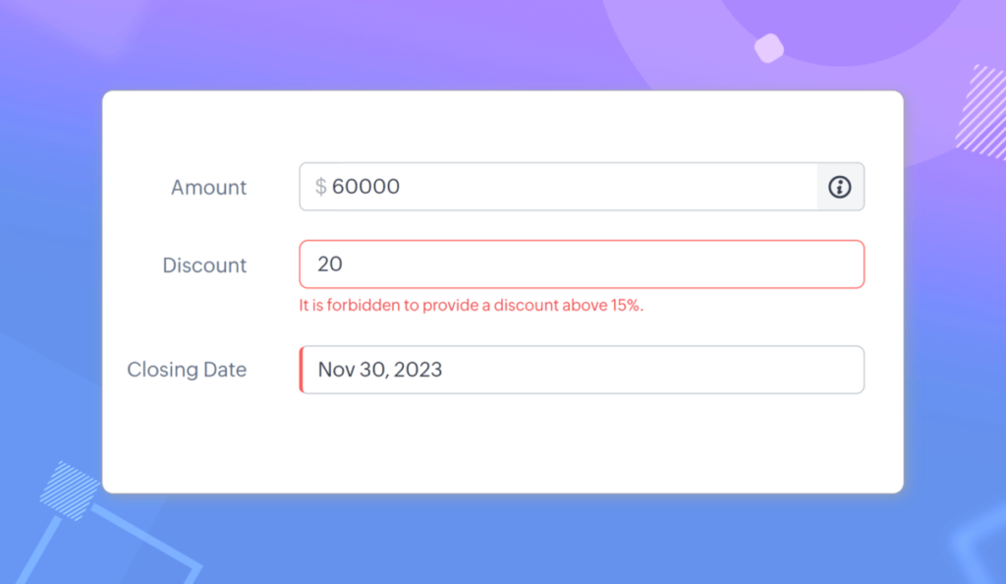Click the Amount label

[x=208, y=187]
